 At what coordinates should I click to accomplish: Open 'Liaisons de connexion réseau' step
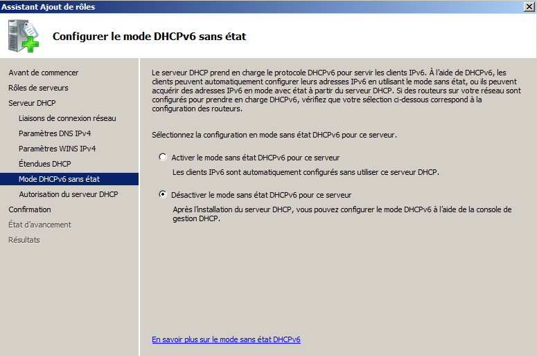point(67,118)
